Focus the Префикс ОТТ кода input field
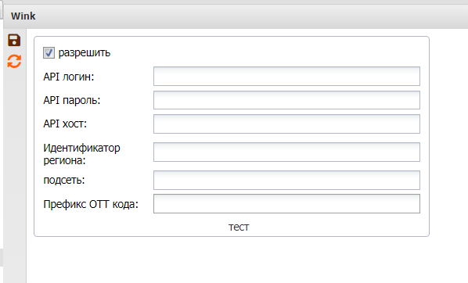 click(x=286, y=204)
